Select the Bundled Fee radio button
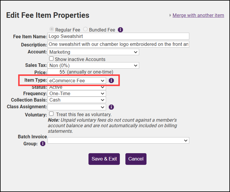 [85, 29]
